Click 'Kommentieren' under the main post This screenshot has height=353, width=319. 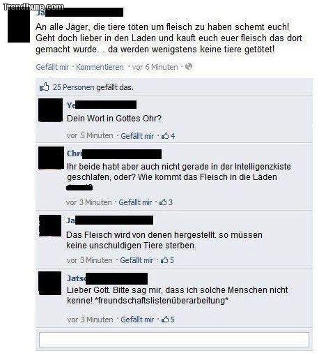(x=100, y=67)
